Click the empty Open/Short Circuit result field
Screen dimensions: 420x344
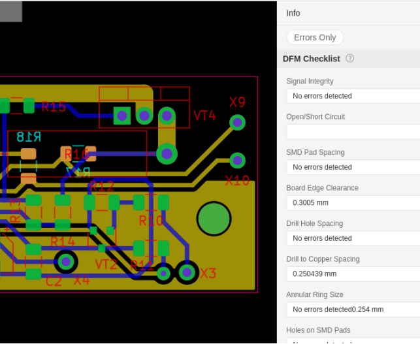(353, 131)
